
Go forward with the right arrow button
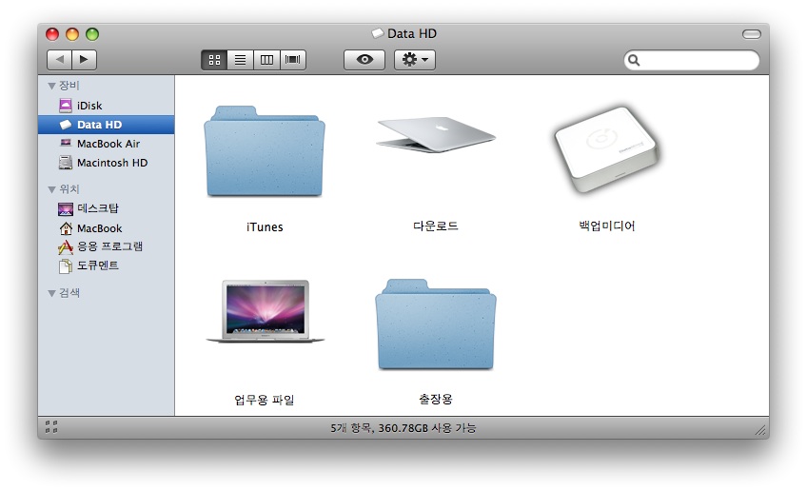(x=84, y=60)
